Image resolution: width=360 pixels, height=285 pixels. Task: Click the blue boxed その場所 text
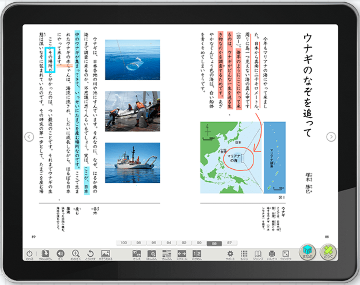50,60
